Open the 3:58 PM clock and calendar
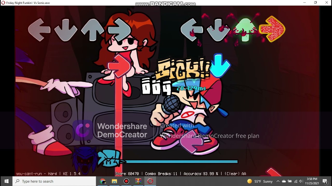 312,181
